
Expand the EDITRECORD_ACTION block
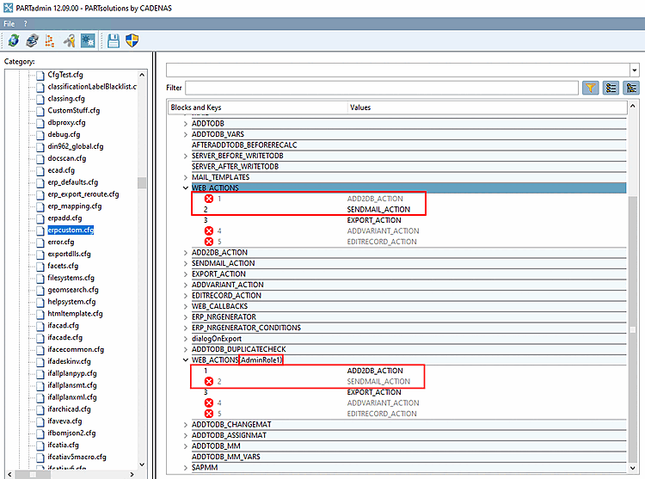click(x=186, y=295)
